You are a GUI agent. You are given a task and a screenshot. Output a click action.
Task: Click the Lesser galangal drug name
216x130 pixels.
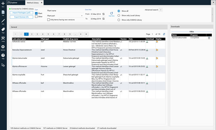[69, 67]
